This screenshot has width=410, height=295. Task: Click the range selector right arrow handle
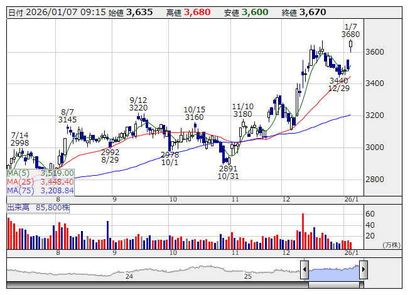364,270
